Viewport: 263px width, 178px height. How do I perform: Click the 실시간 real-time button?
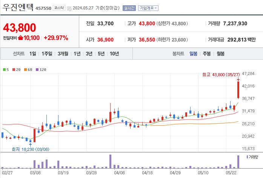tap(129, 8)
